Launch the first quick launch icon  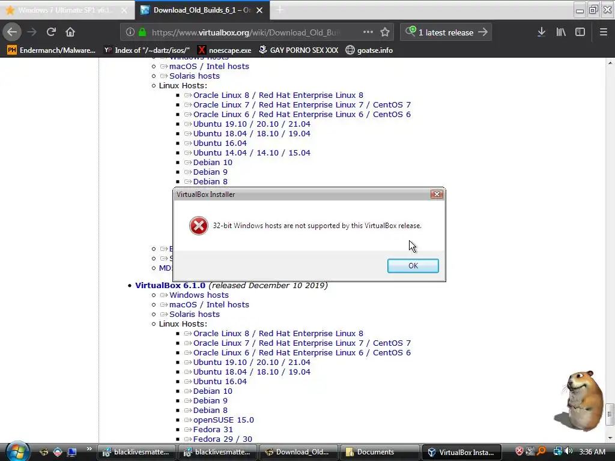(x=43, y=452)
